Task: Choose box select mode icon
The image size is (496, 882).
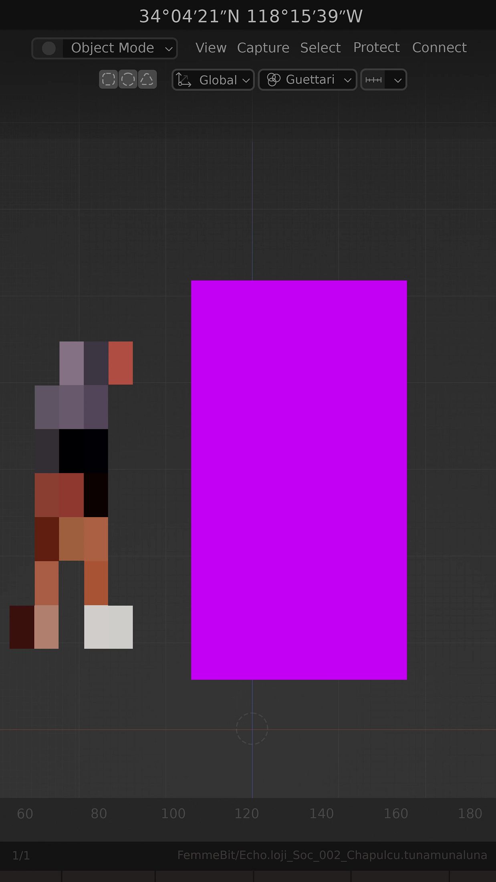Action: 108,79
